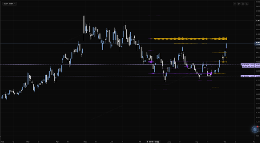This screenshot has width=260, height=143.
Task: Click the dash menu in ticker pill
Action: coord(15,4)
